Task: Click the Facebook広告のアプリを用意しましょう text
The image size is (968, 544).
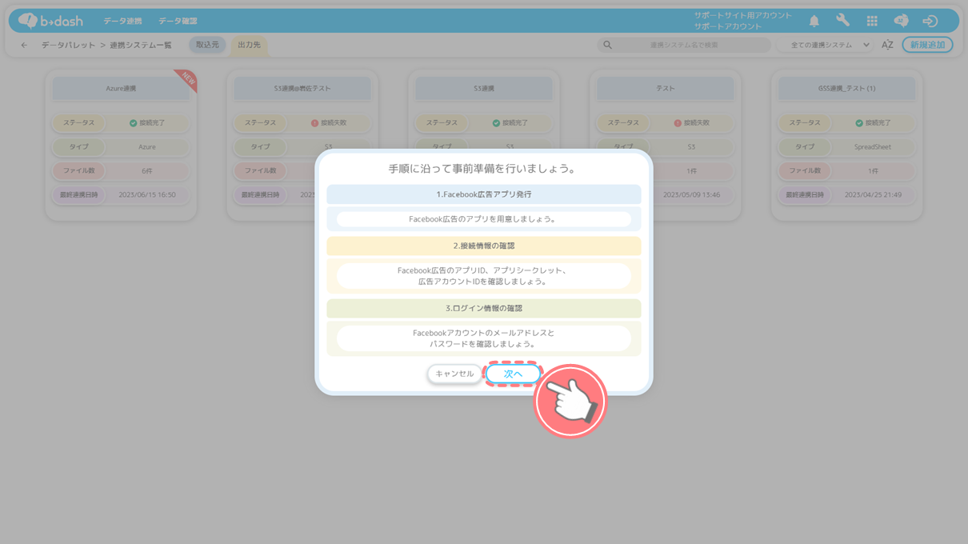Action: point(482,218)
